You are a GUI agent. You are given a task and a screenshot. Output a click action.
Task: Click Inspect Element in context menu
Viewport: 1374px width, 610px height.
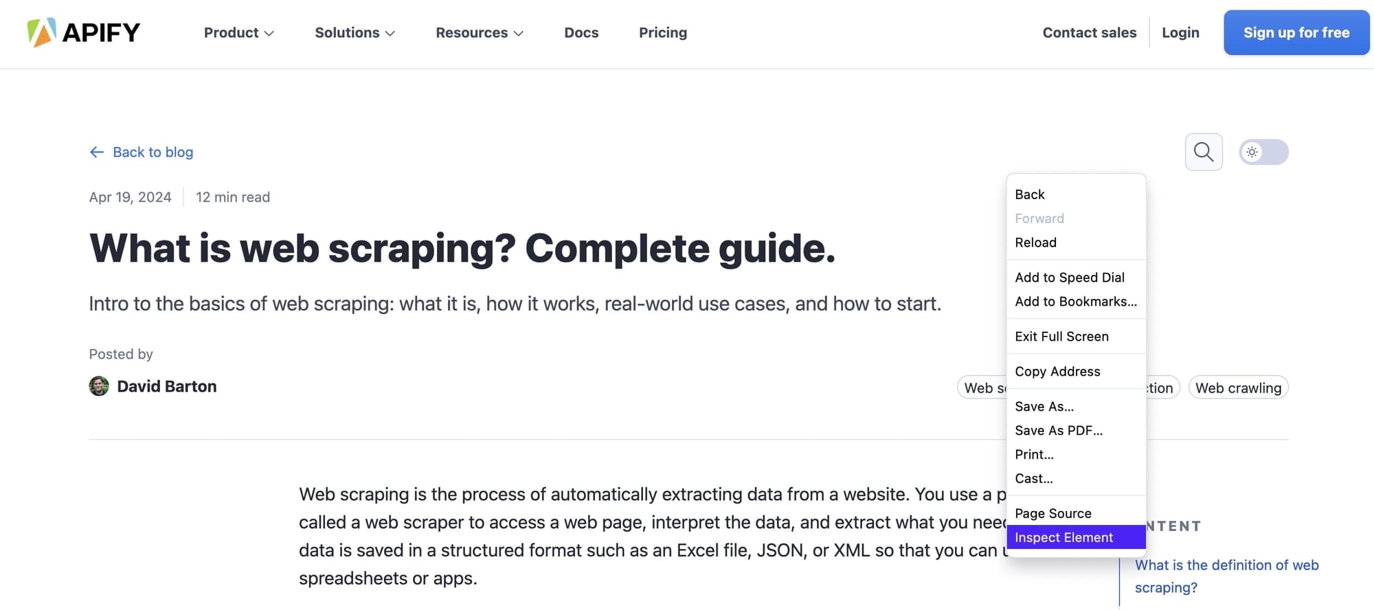pos(1076,537)
